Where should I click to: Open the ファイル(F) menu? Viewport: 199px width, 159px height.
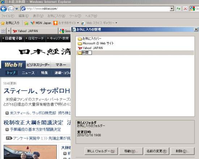(8, 16)
